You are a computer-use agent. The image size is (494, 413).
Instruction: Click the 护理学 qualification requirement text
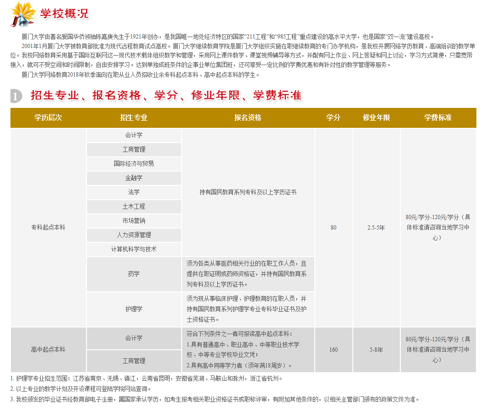(247, 309)
